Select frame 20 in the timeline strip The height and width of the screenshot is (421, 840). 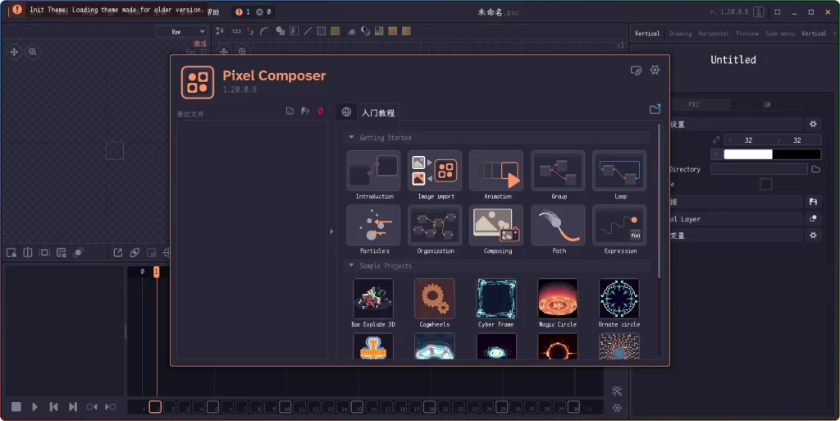tap(429, 407)
